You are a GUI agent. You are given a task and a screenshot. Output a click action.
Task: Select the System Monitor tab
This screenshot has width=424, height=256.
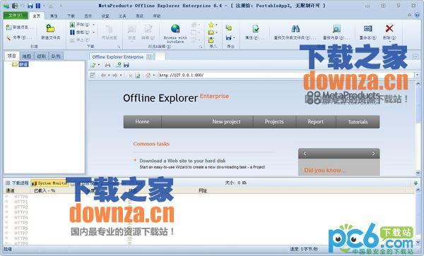click(49, 183)
